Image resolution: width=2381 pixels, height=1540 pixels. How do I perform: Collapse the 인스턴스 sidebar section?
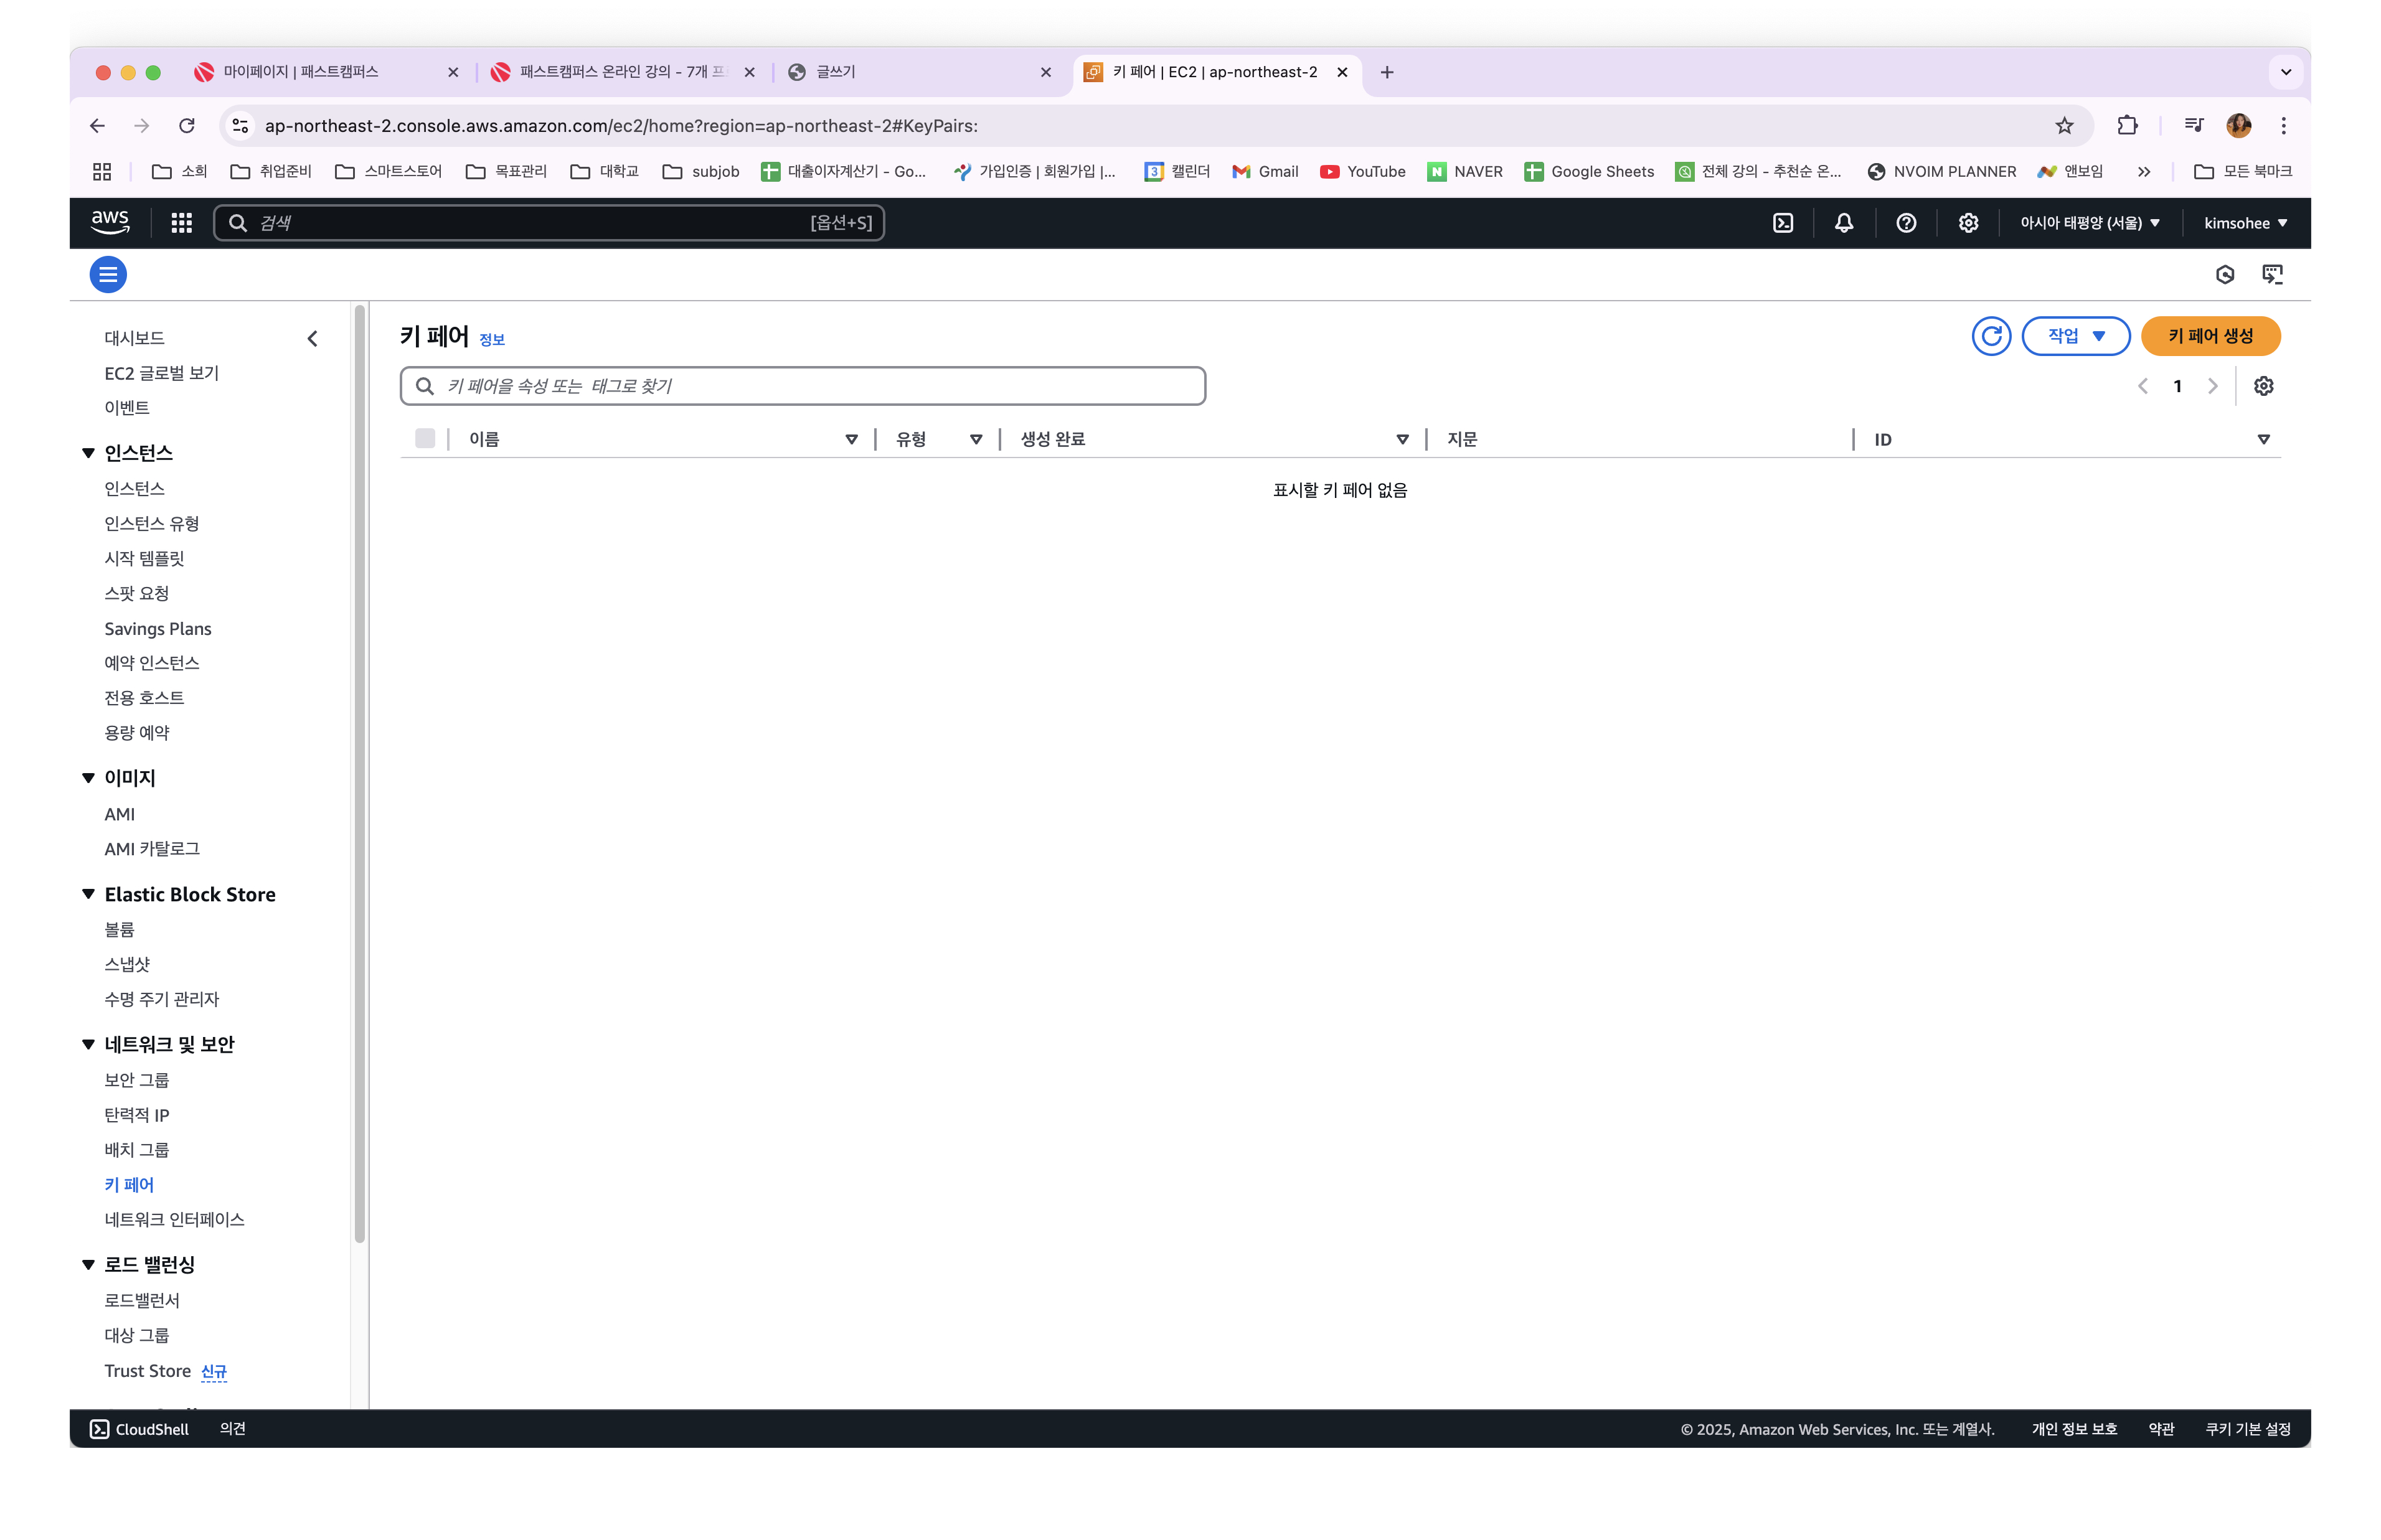(x=88, y=453)
